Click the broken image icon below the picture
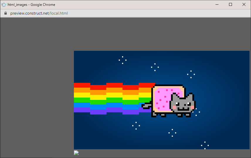Viewport: 251px width, 158px height. click(x=76, y=153)
